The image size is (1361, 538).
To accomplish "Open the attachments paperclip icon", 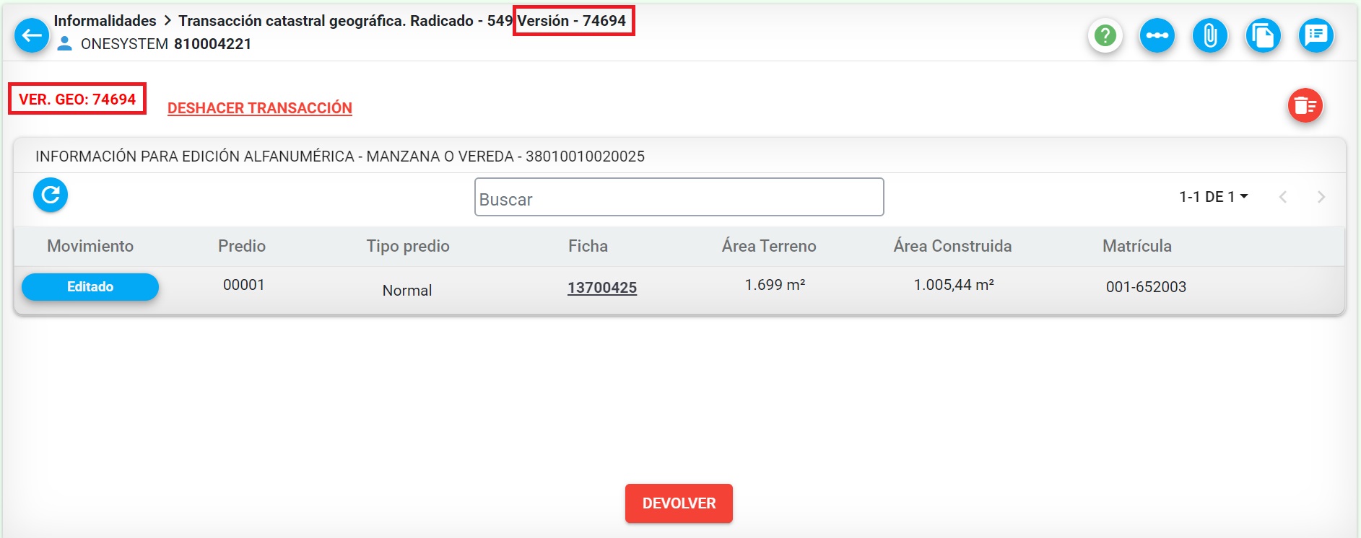I will tap(1210, 35).
